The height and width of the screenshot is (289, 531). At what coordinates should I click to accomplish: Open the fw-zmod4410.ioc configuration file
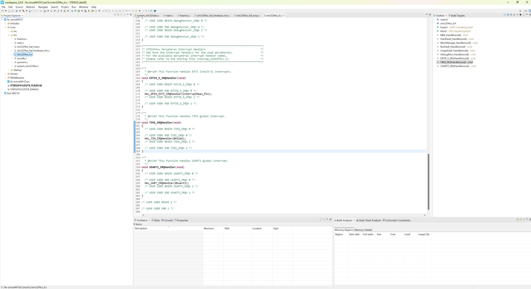point(20,82)
